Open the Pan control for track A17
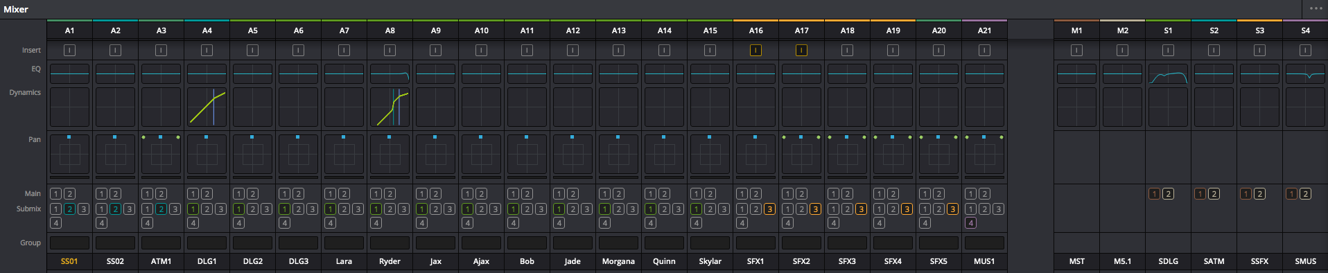 click(801, 154)
